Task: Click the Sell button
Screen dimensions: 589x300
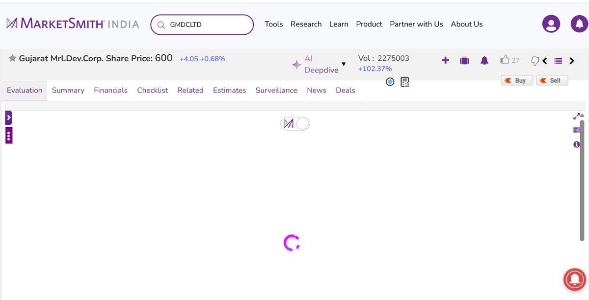Action: pos(552,80)
